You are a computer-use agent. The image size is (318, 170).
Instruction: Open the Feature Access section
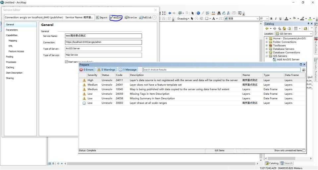tap(16, 51)
